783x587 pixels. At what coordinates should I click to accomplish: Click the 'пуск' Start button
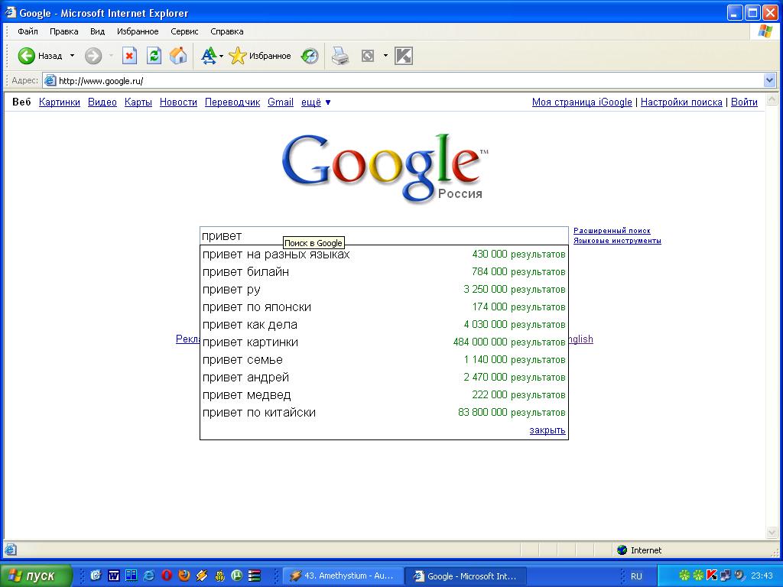pyautogui.click(x=36, y=576)
